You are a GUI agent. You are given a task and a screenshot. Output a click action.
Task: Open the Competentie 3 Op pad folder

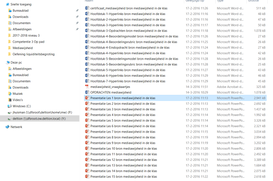28,42
